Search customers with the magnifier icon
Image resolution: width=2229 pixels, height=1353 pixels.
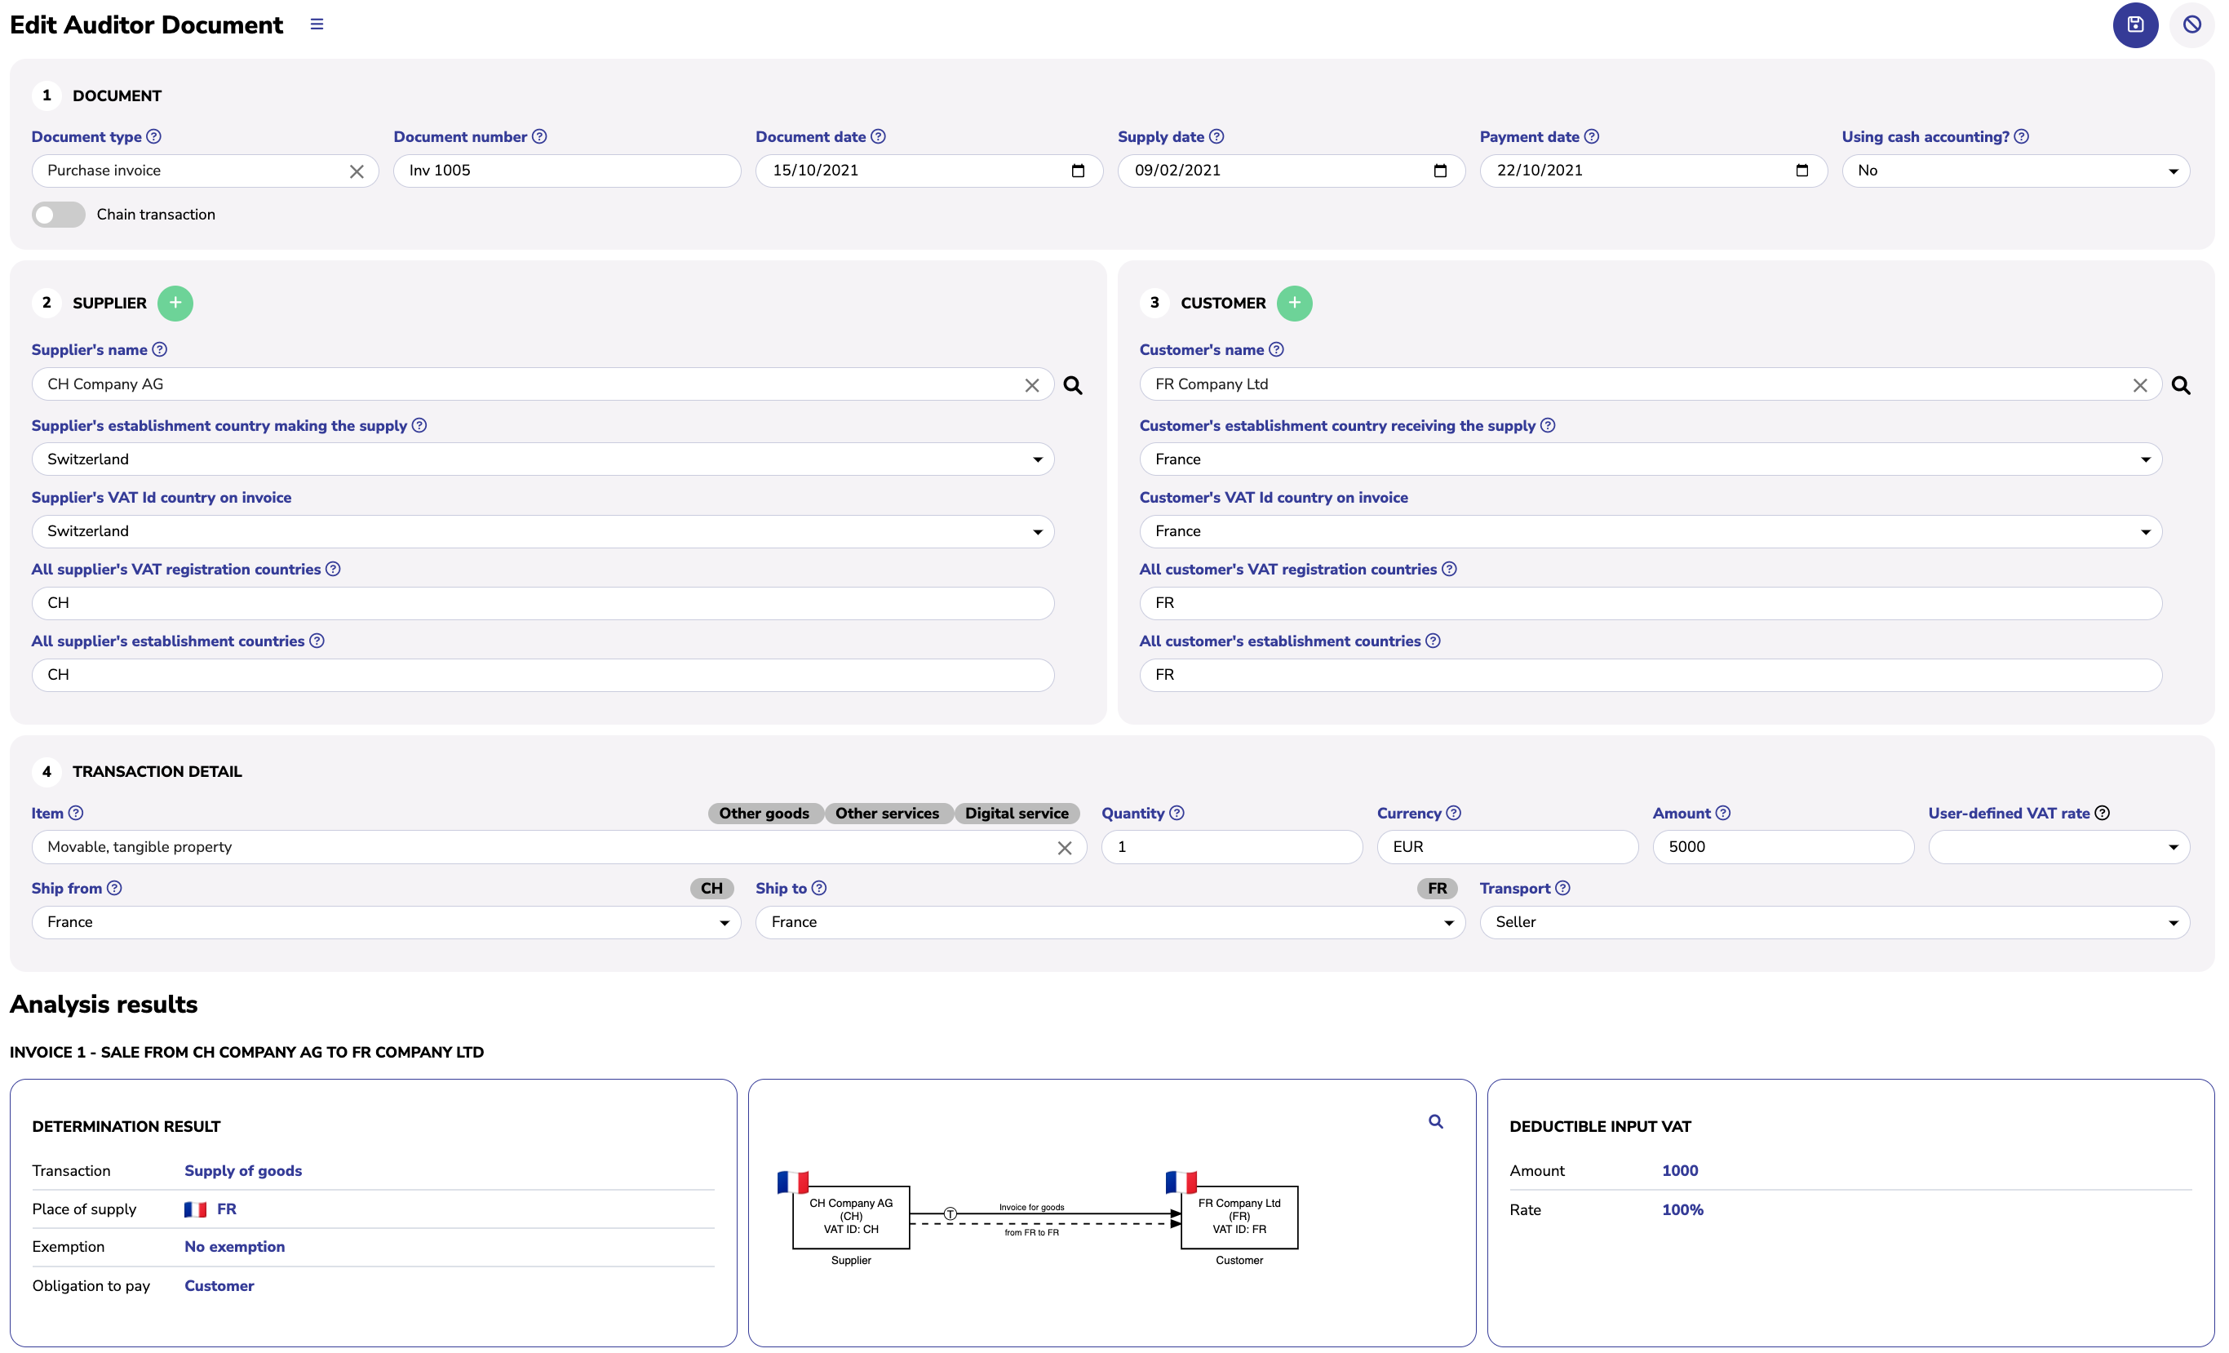(2180, 385)
